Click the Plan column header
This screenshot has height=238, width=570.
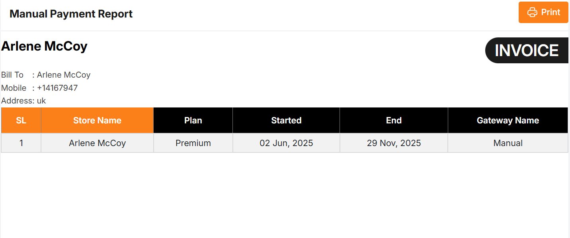click(193, 120)
